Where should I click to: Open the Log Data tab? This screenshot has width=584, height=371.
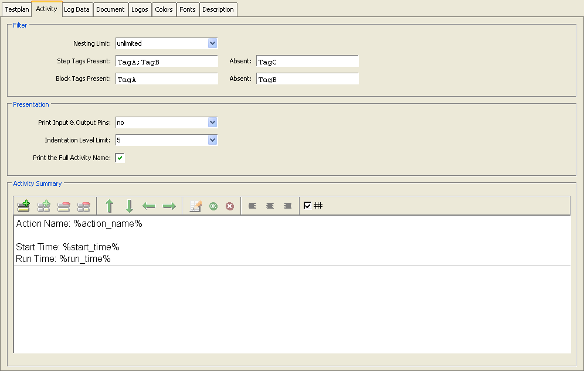pos(77,9)
